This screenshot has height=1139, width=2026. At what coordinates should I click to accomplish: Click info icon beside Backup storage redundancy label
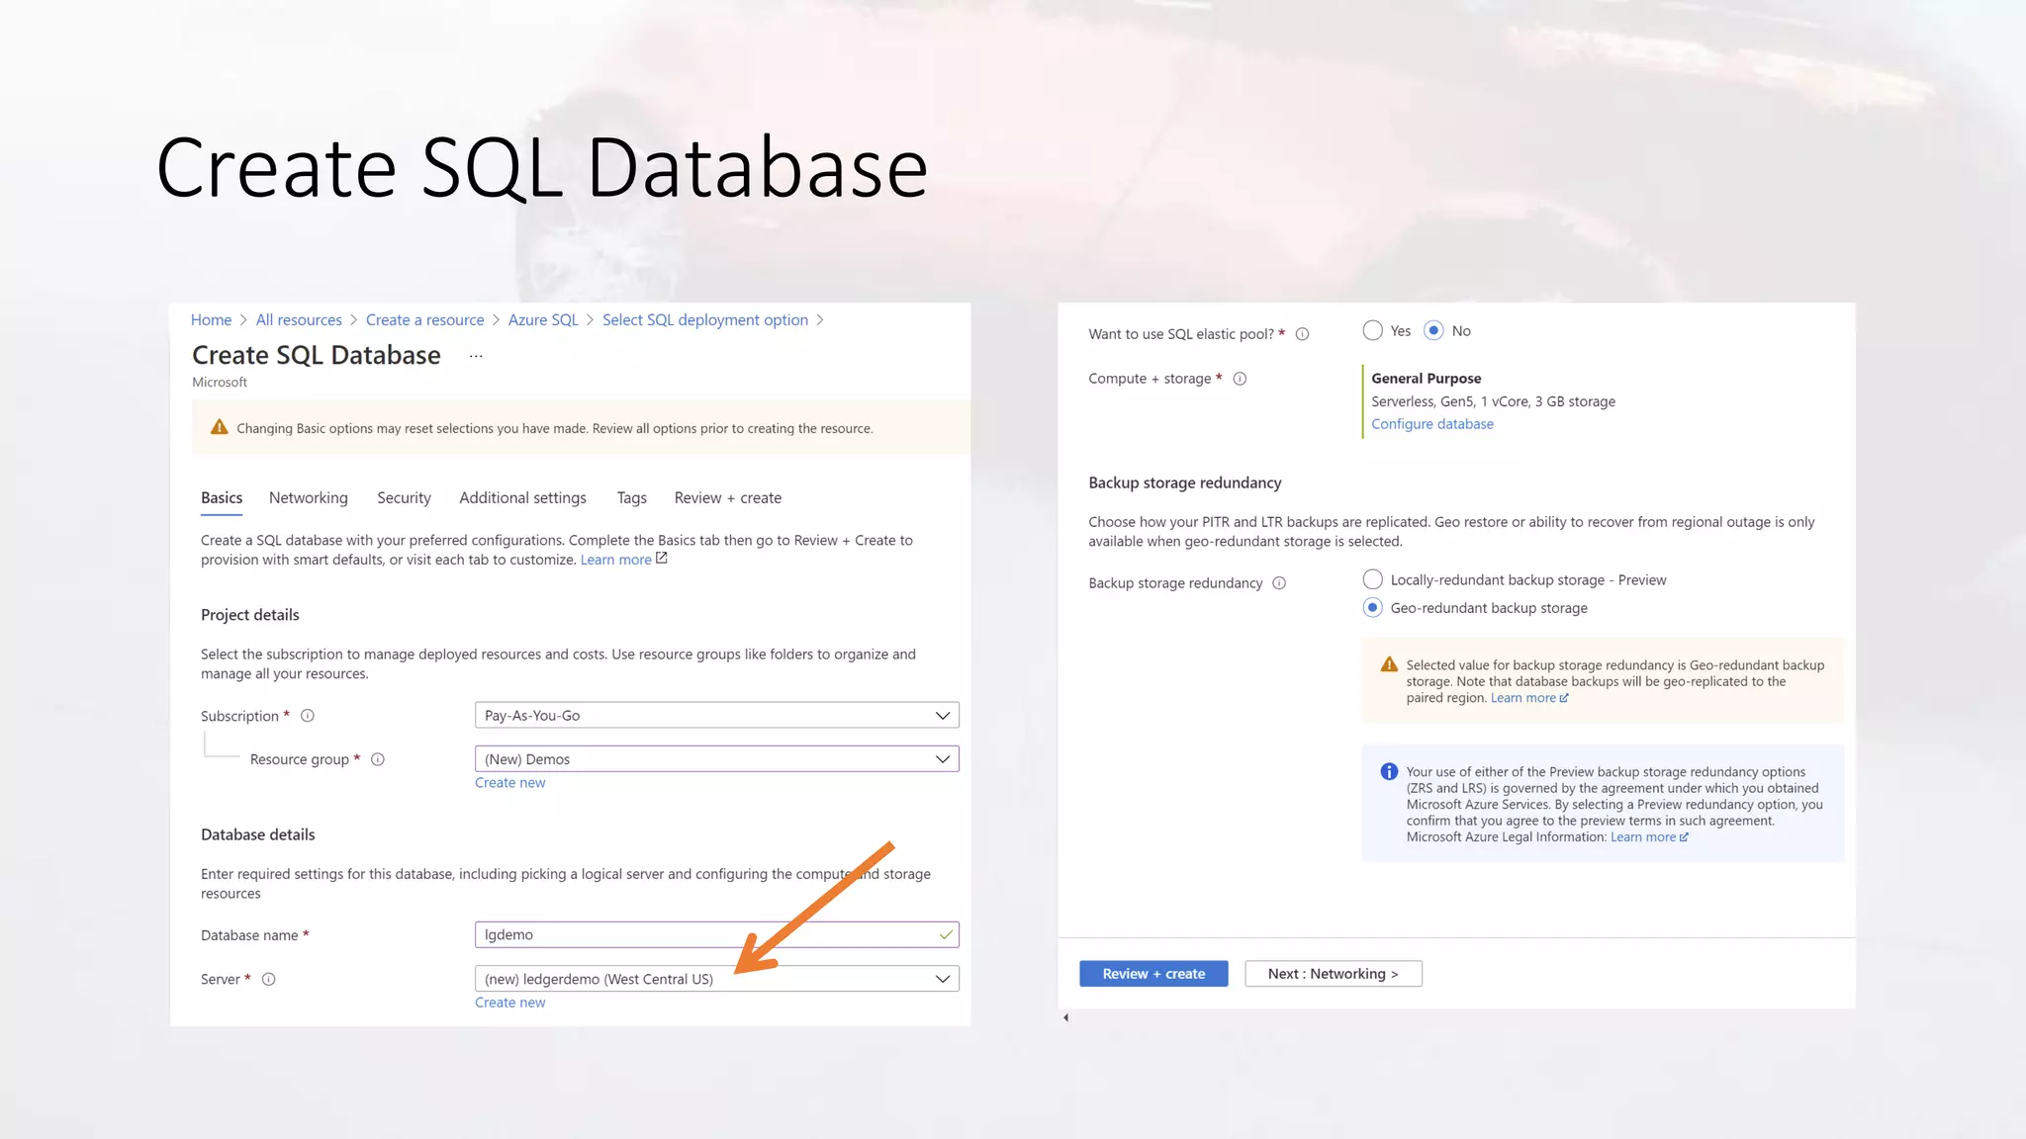coord(1279,583)
